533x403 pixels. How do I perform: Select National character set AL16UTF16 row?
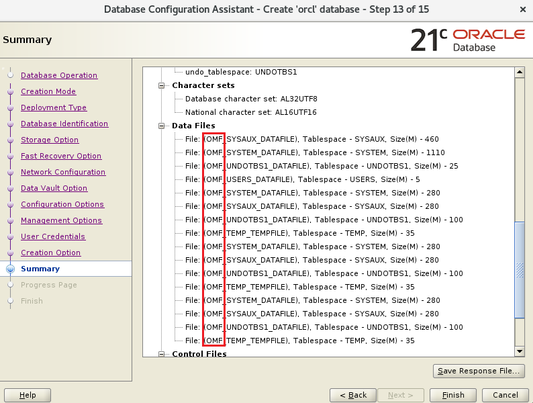tap(251, 112)
